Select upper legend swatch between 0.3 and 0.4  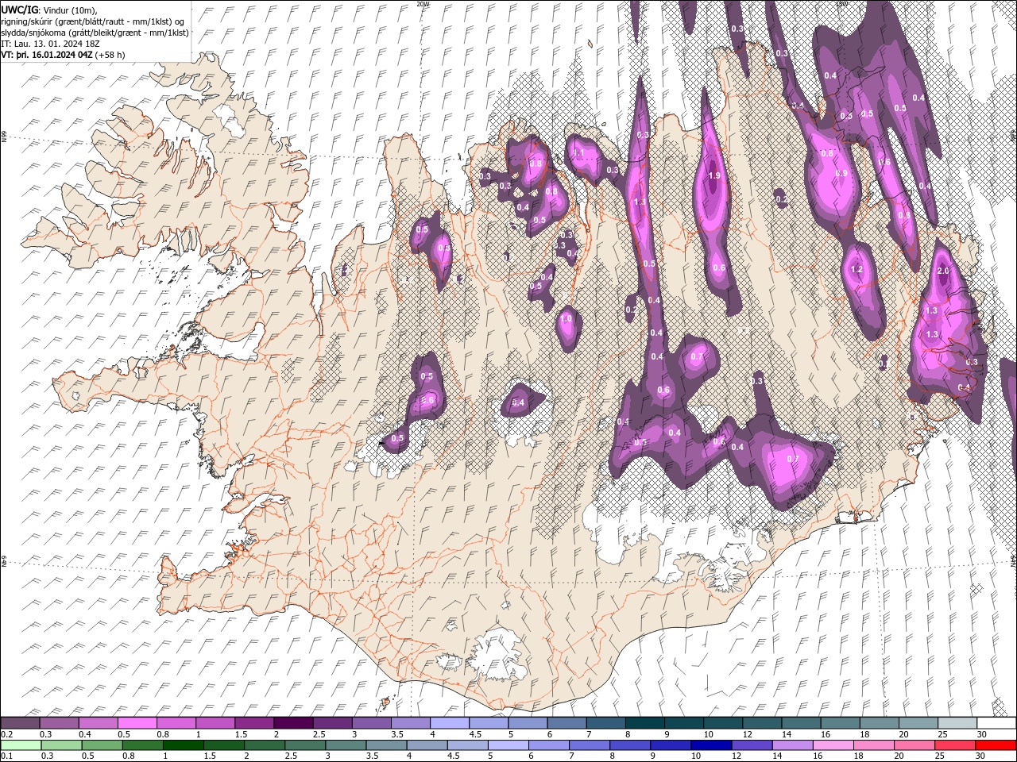(60, 723)
